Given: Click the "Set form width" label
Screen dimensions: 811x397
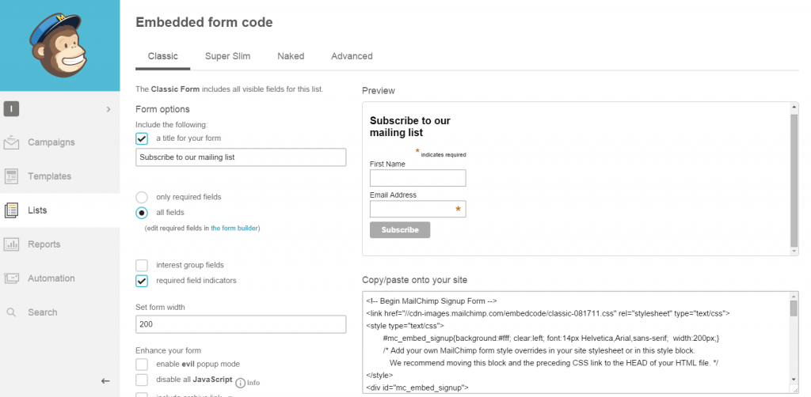Looking at the screenshot, I should coord(160,307).
